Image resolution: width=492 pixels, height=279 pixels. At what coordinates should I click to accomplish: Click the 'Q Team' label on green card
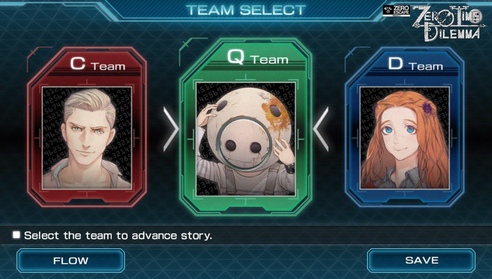pyautogui.click(x=257, y=57)
